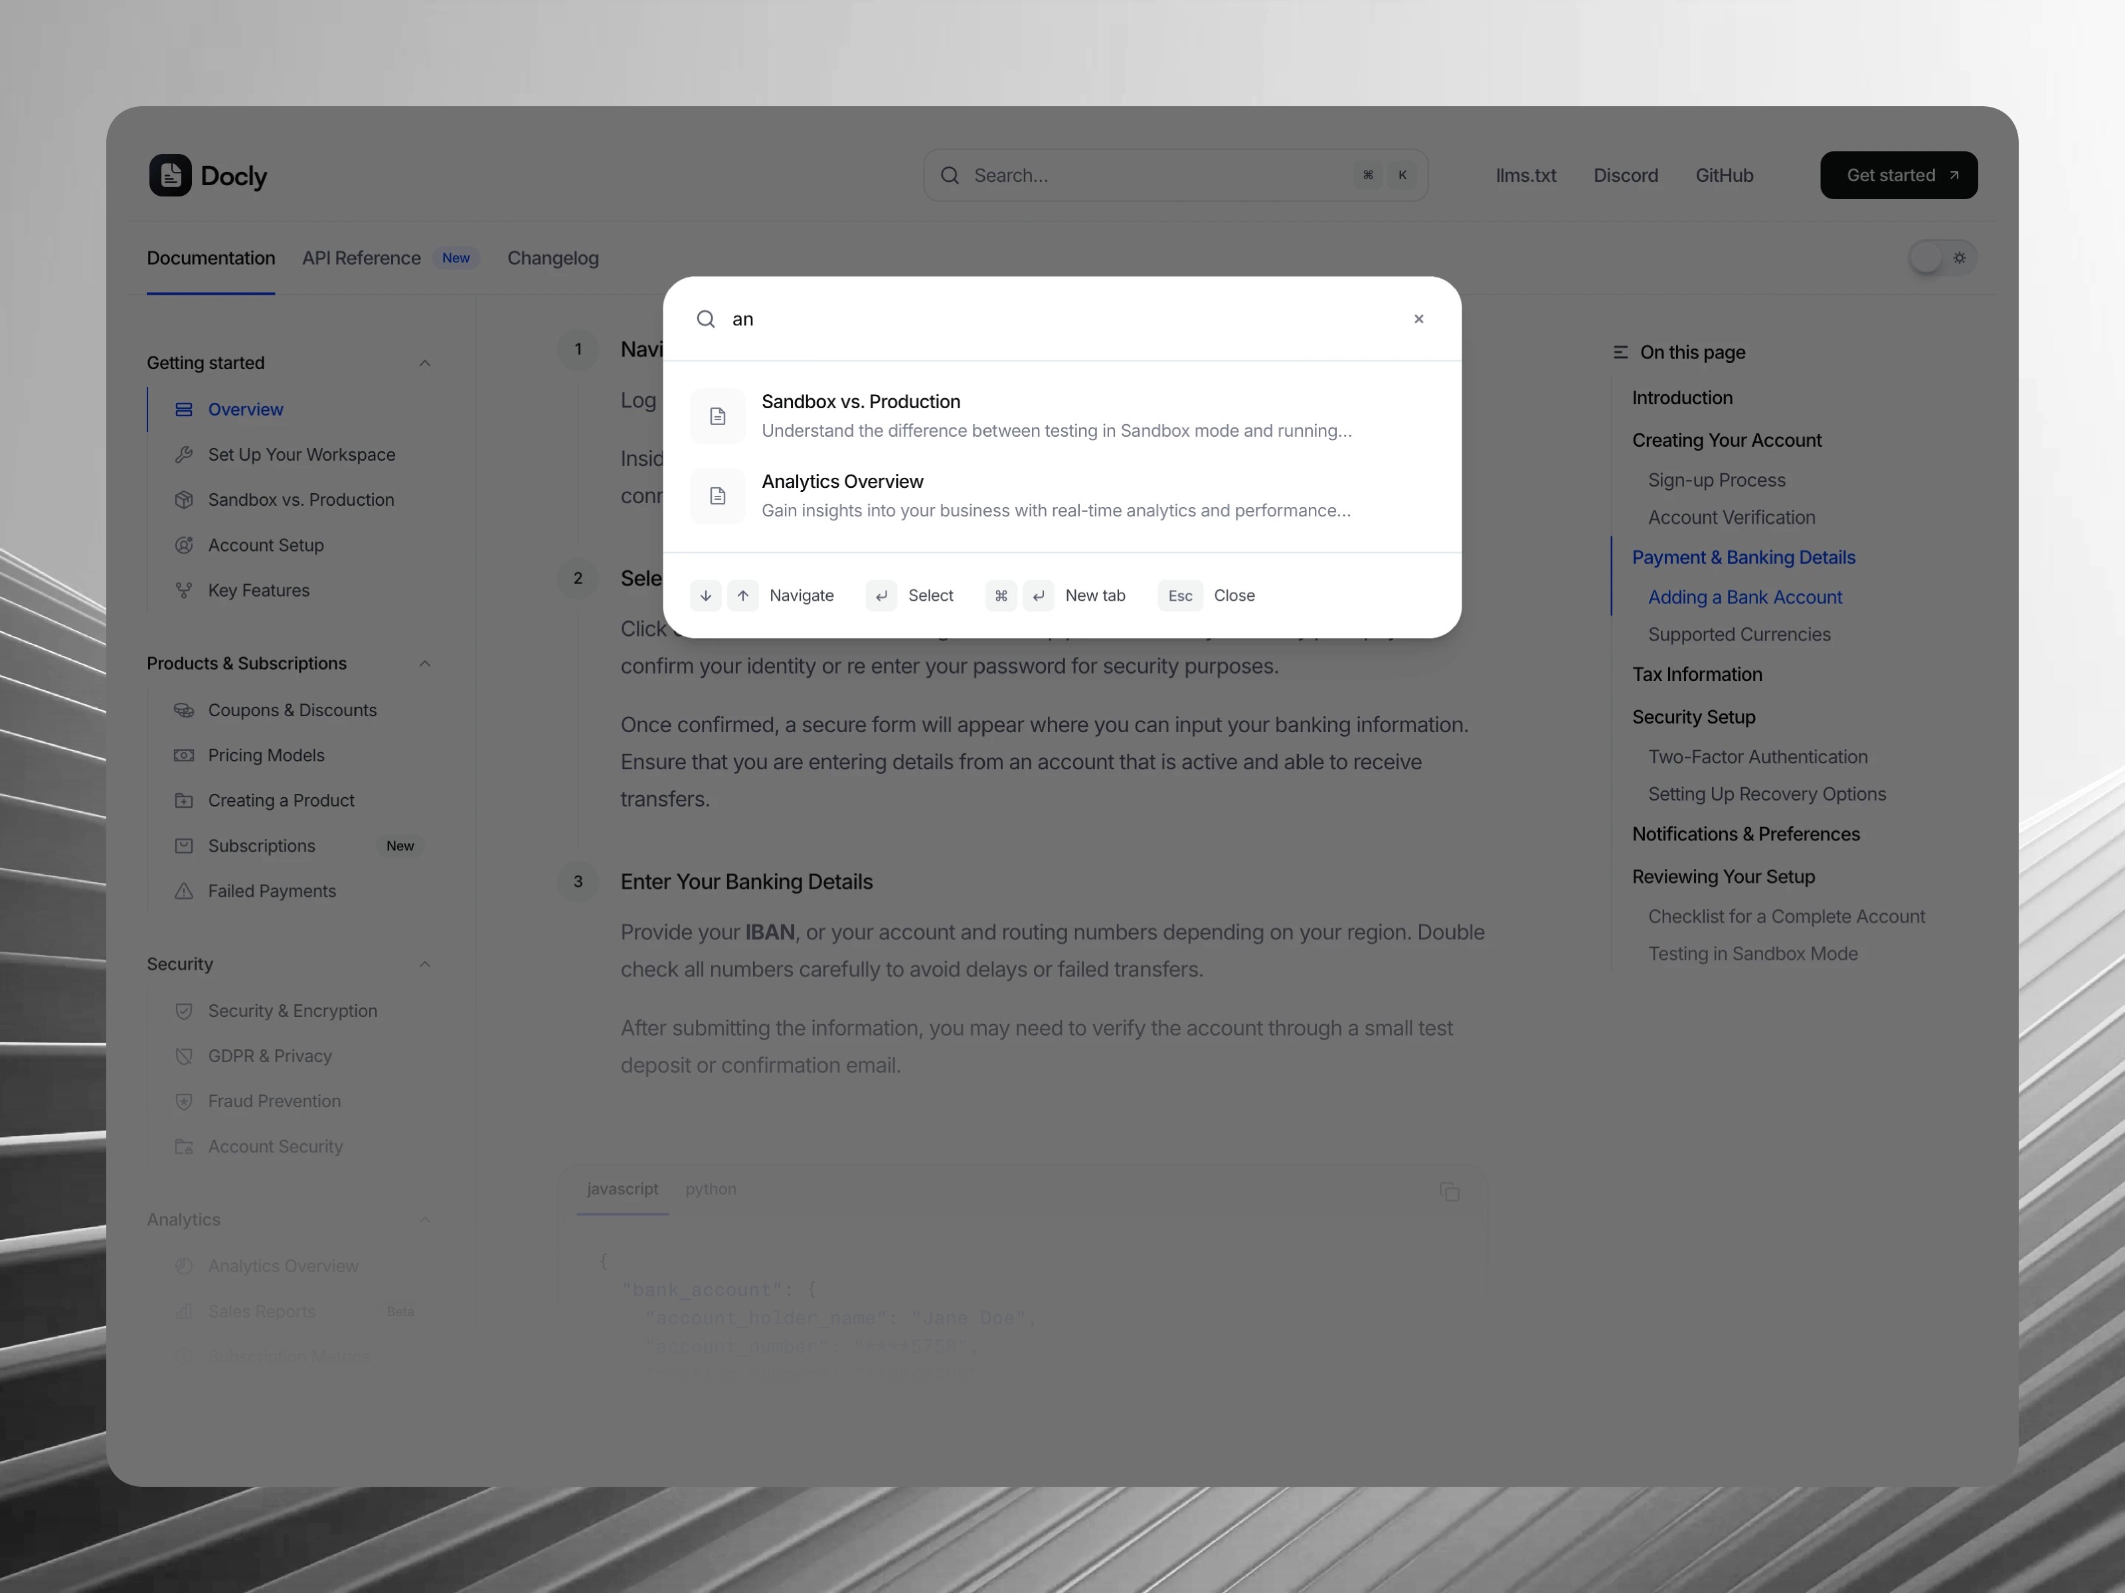
Task: Click the Account Setup sidebar icon
Action: click(183, 546)
